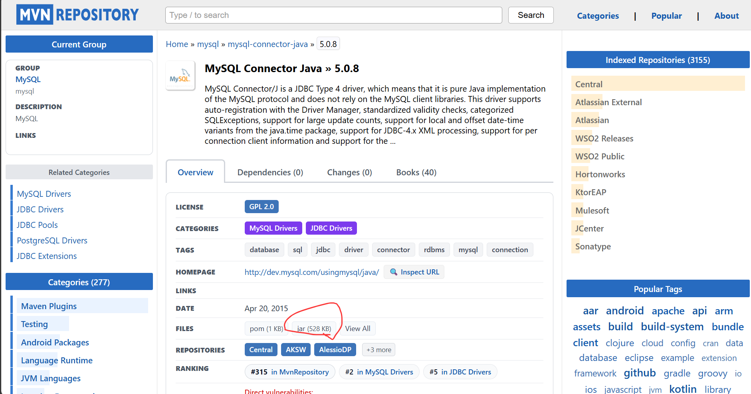Click the GPL 2.0 license badge
751x394 pixels.
click(262, 207)
